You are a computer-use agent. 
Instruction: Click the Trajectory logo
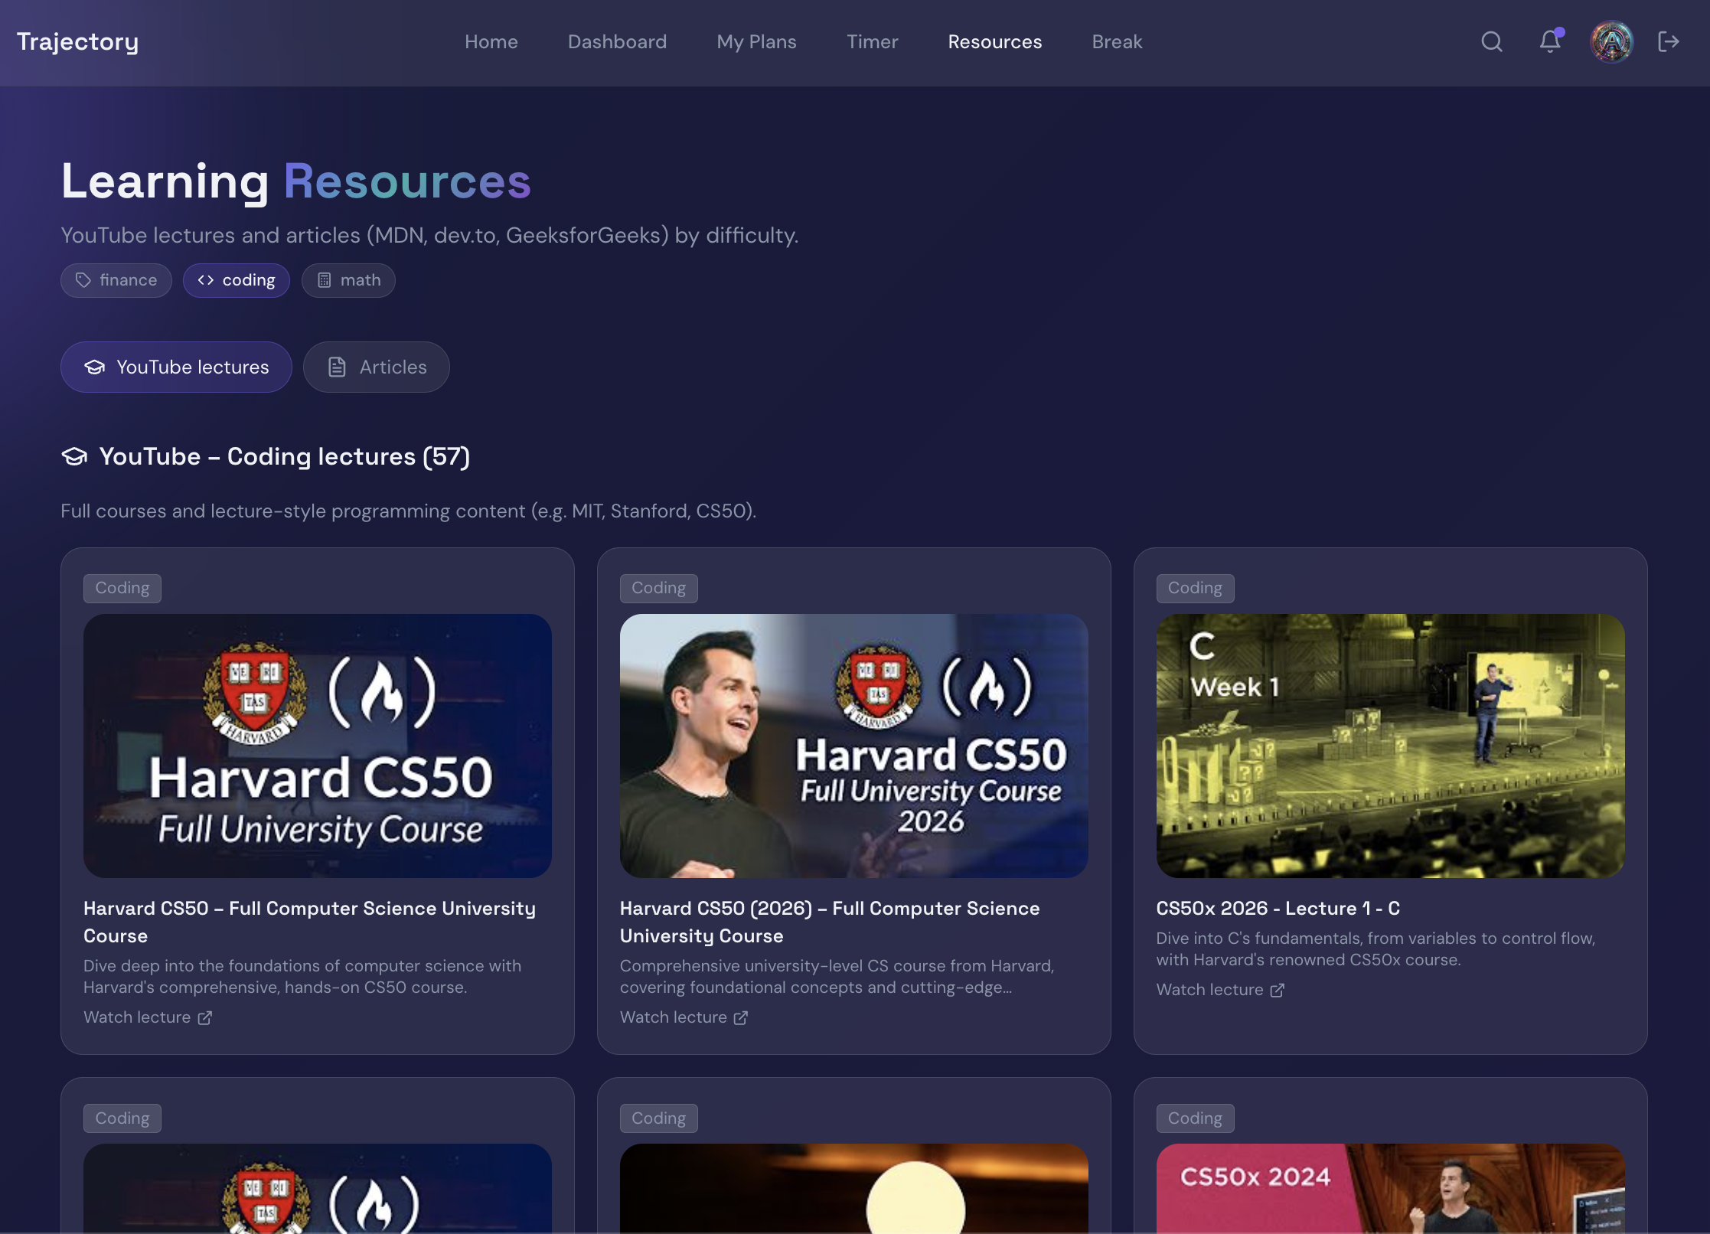[77, 41]
